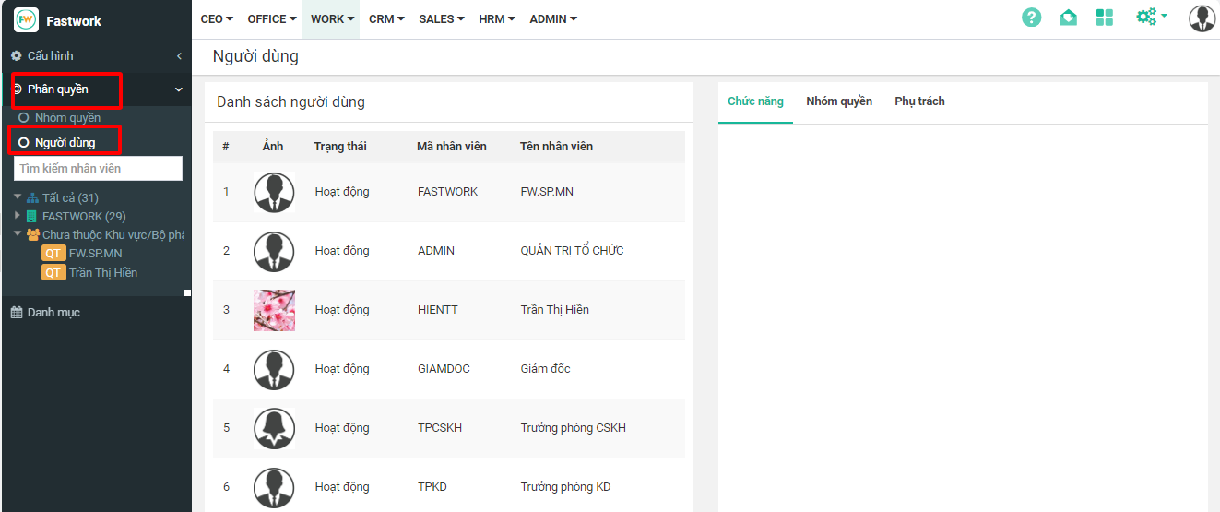1220x512 pixels.
Task: Click the Danh mục calendar icon
Action: 17,313
